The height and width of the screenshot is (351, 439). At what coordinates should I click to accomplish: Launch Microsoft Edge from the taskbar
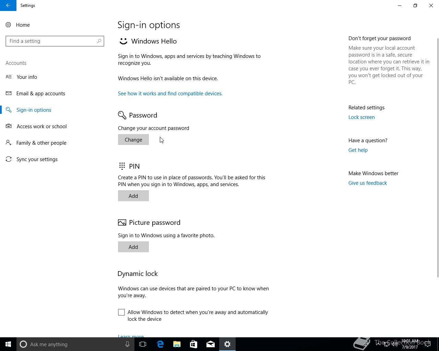[x=160, y=344]
